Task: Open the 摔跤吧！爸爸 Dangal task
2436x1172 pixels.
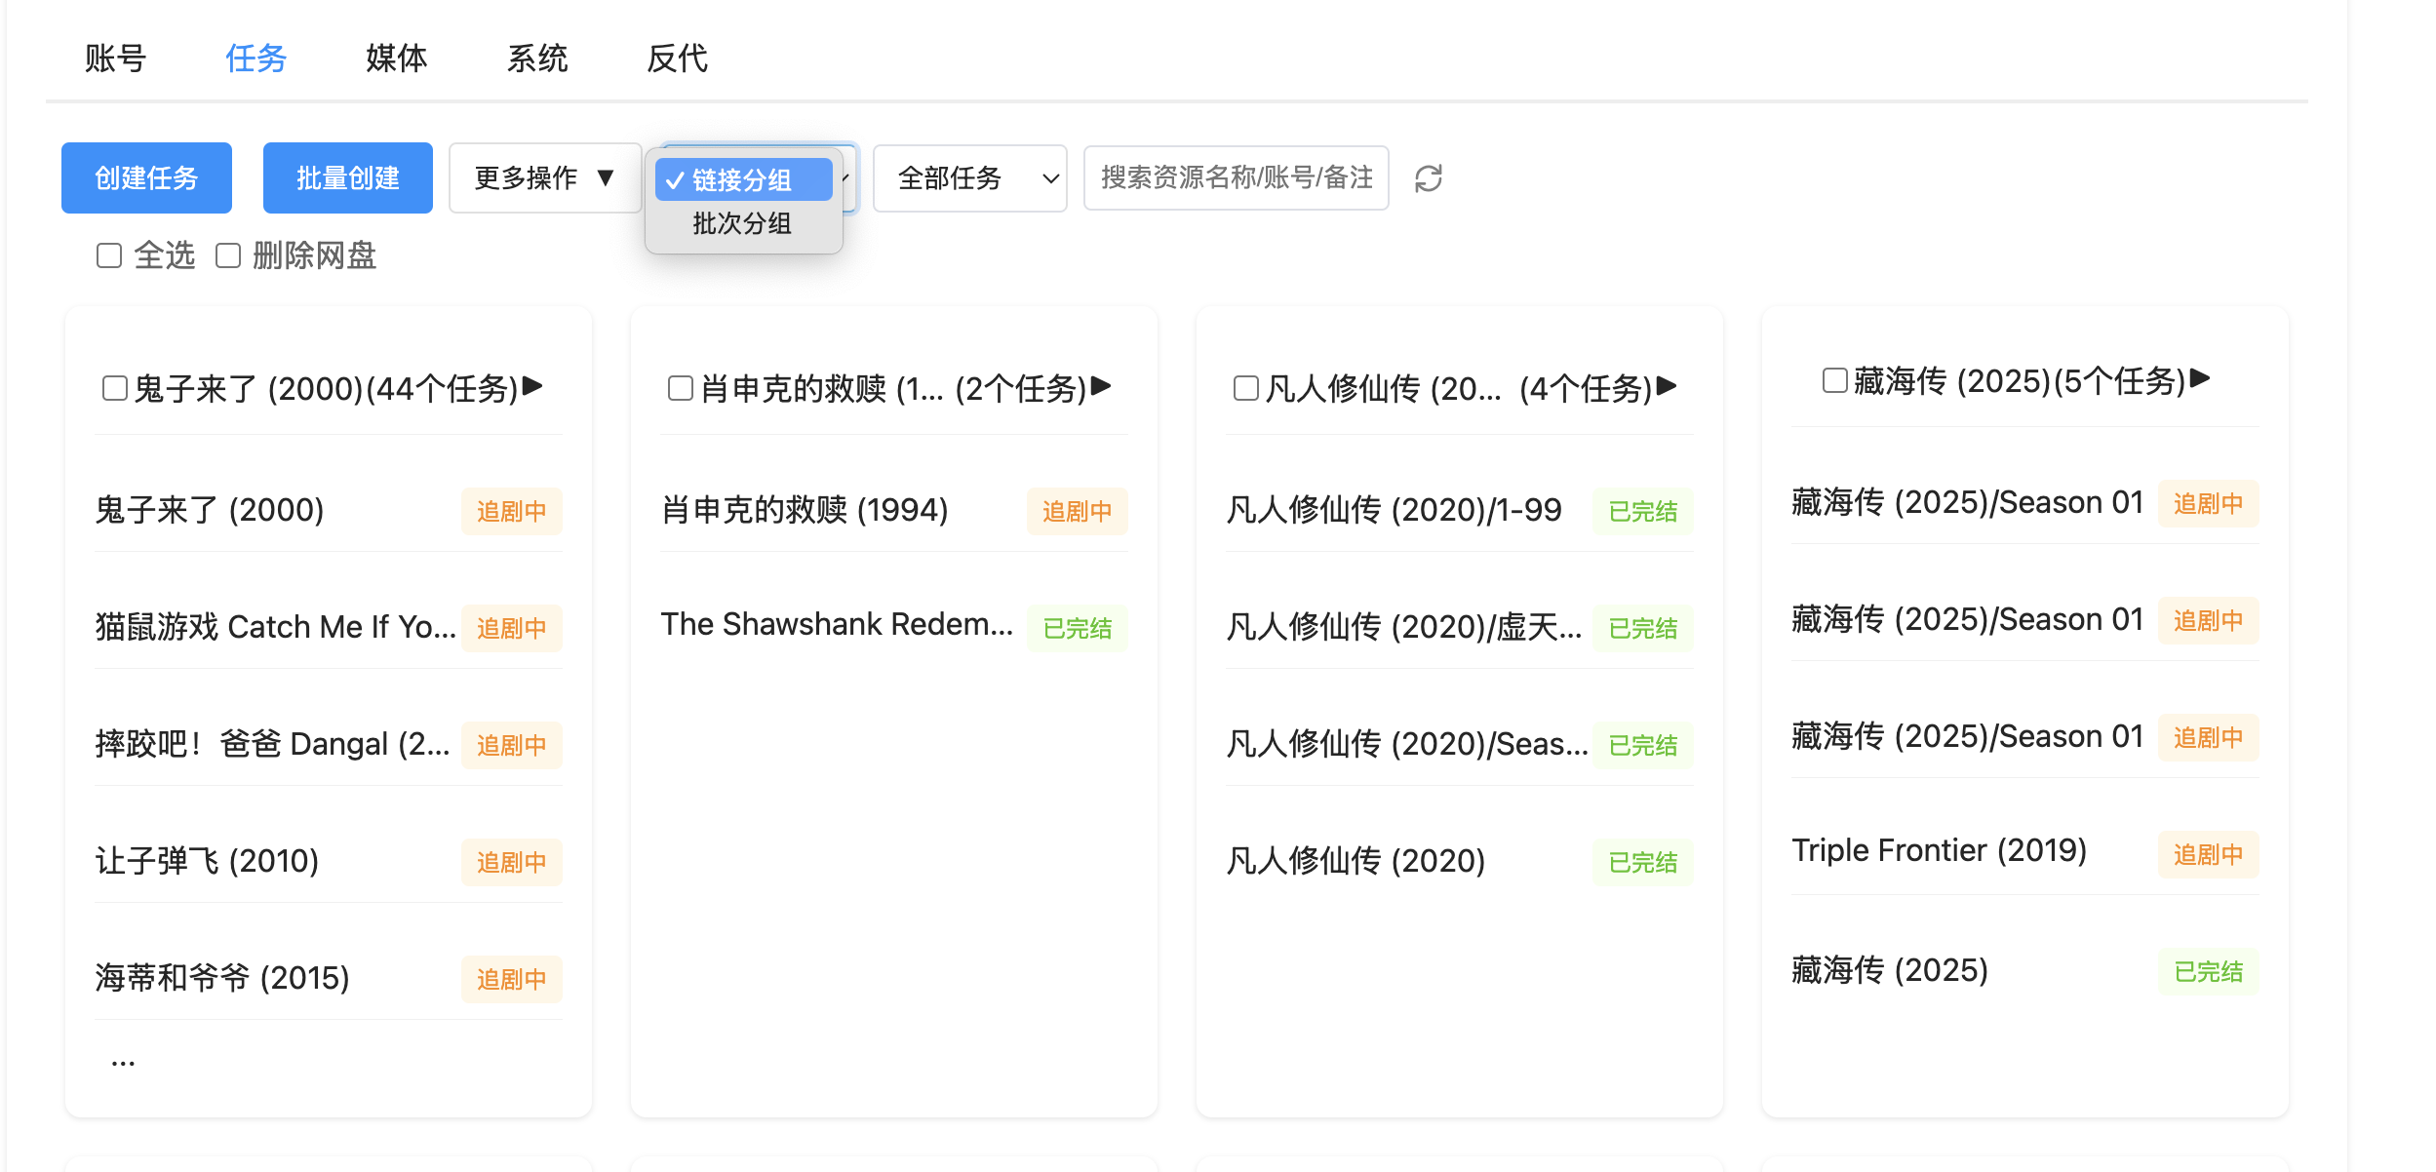Action: 273,744
